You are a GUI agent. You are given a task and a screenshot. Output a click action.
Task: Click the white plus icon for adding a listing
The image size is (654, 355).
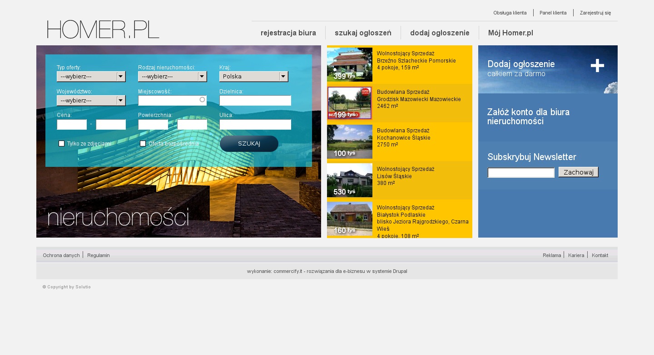tap(597, 66)
